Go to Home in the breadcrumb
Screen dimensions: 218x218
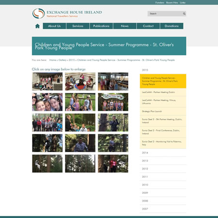tap(53, 60)
